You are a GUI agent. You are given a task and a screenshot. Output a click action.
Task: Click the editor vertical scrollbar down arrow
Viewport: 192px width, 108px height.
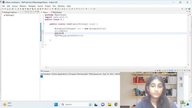[188, 65]
